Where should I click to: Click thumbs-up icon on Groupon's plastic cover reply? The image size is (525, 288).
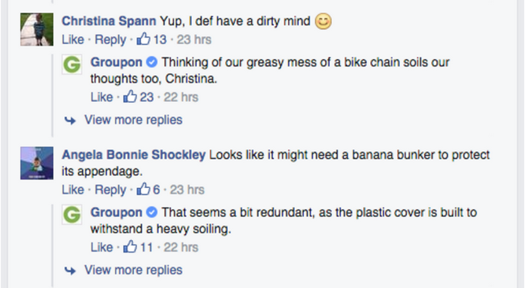coord(130,247)
